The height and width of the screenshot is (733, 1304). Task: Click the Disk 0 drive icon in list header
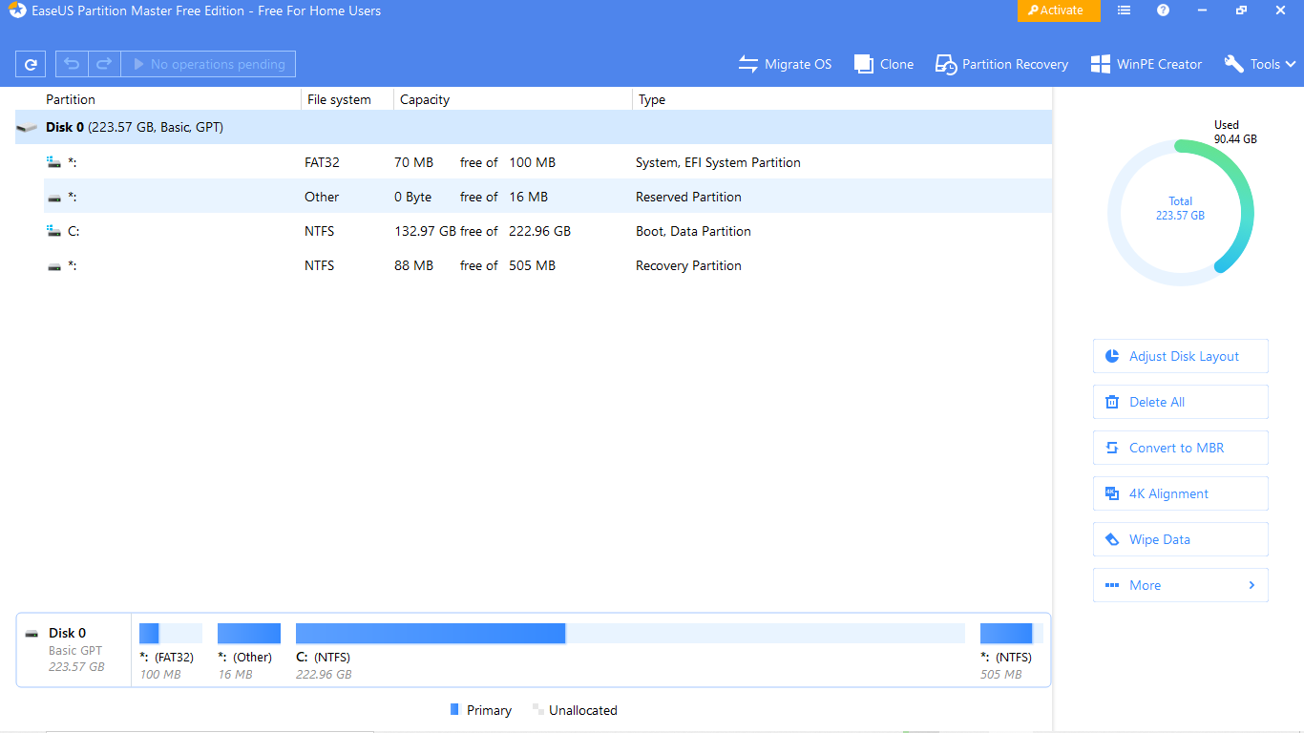[x=27, y=127]
